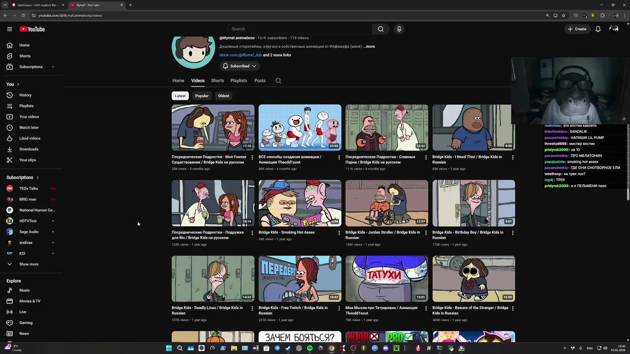This screenshot has width=630, height=354.
Task: Search within the channel using magnifier
Action: (278, 81)
